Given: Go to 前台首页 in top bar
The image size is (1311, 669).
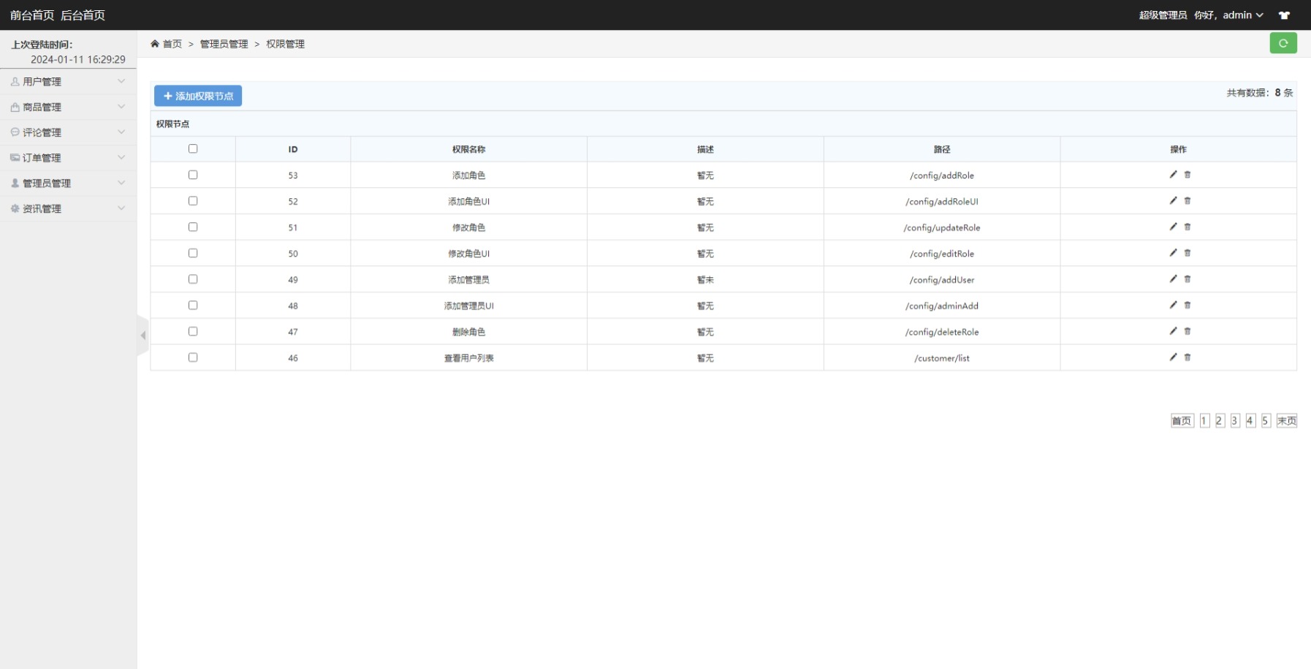Looking at the screenshot, I should tap(32, 15).
